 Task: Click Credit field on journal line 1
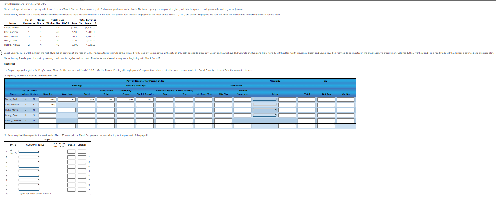[x=82, y=152]
